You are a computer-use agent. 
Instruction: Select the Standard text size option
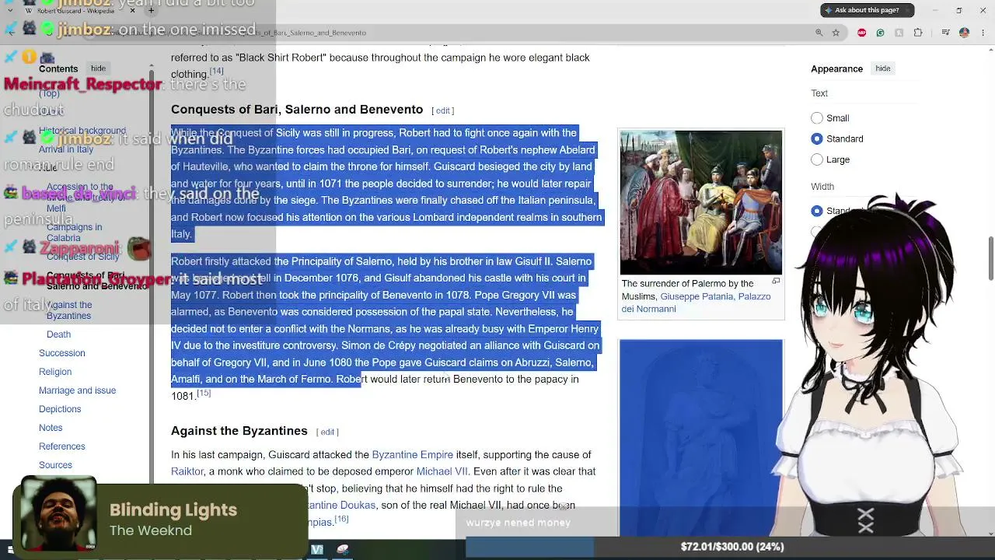click(x=817, y=138)
